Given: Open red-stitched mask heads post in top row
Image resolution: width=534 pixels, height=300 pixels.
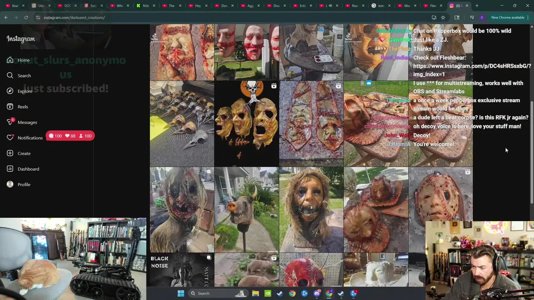Looking at the screenshot, I should click(x=246, y=52).
